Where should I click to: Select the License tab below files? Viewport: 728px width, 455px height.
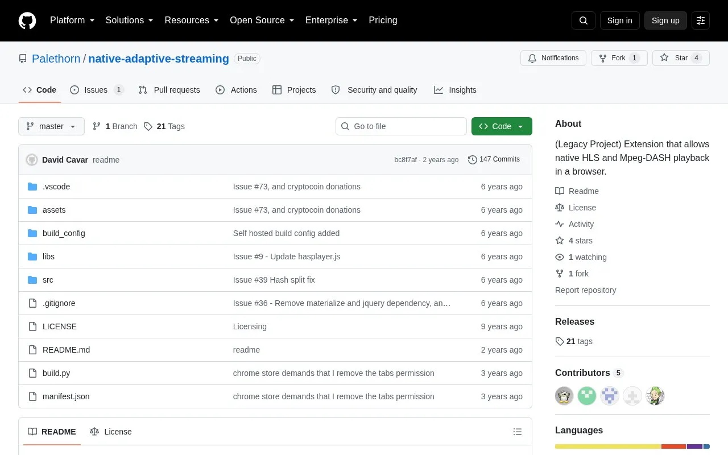111,432
